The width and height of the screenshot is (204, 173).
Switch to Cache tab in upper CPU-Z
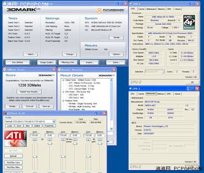tap(142, 9)
